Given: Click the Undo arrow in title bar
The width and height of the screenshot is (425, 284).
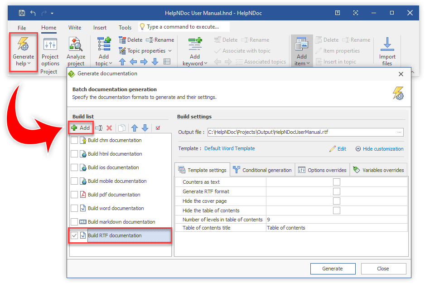Looking at the screenshot, I should (33, 13).
